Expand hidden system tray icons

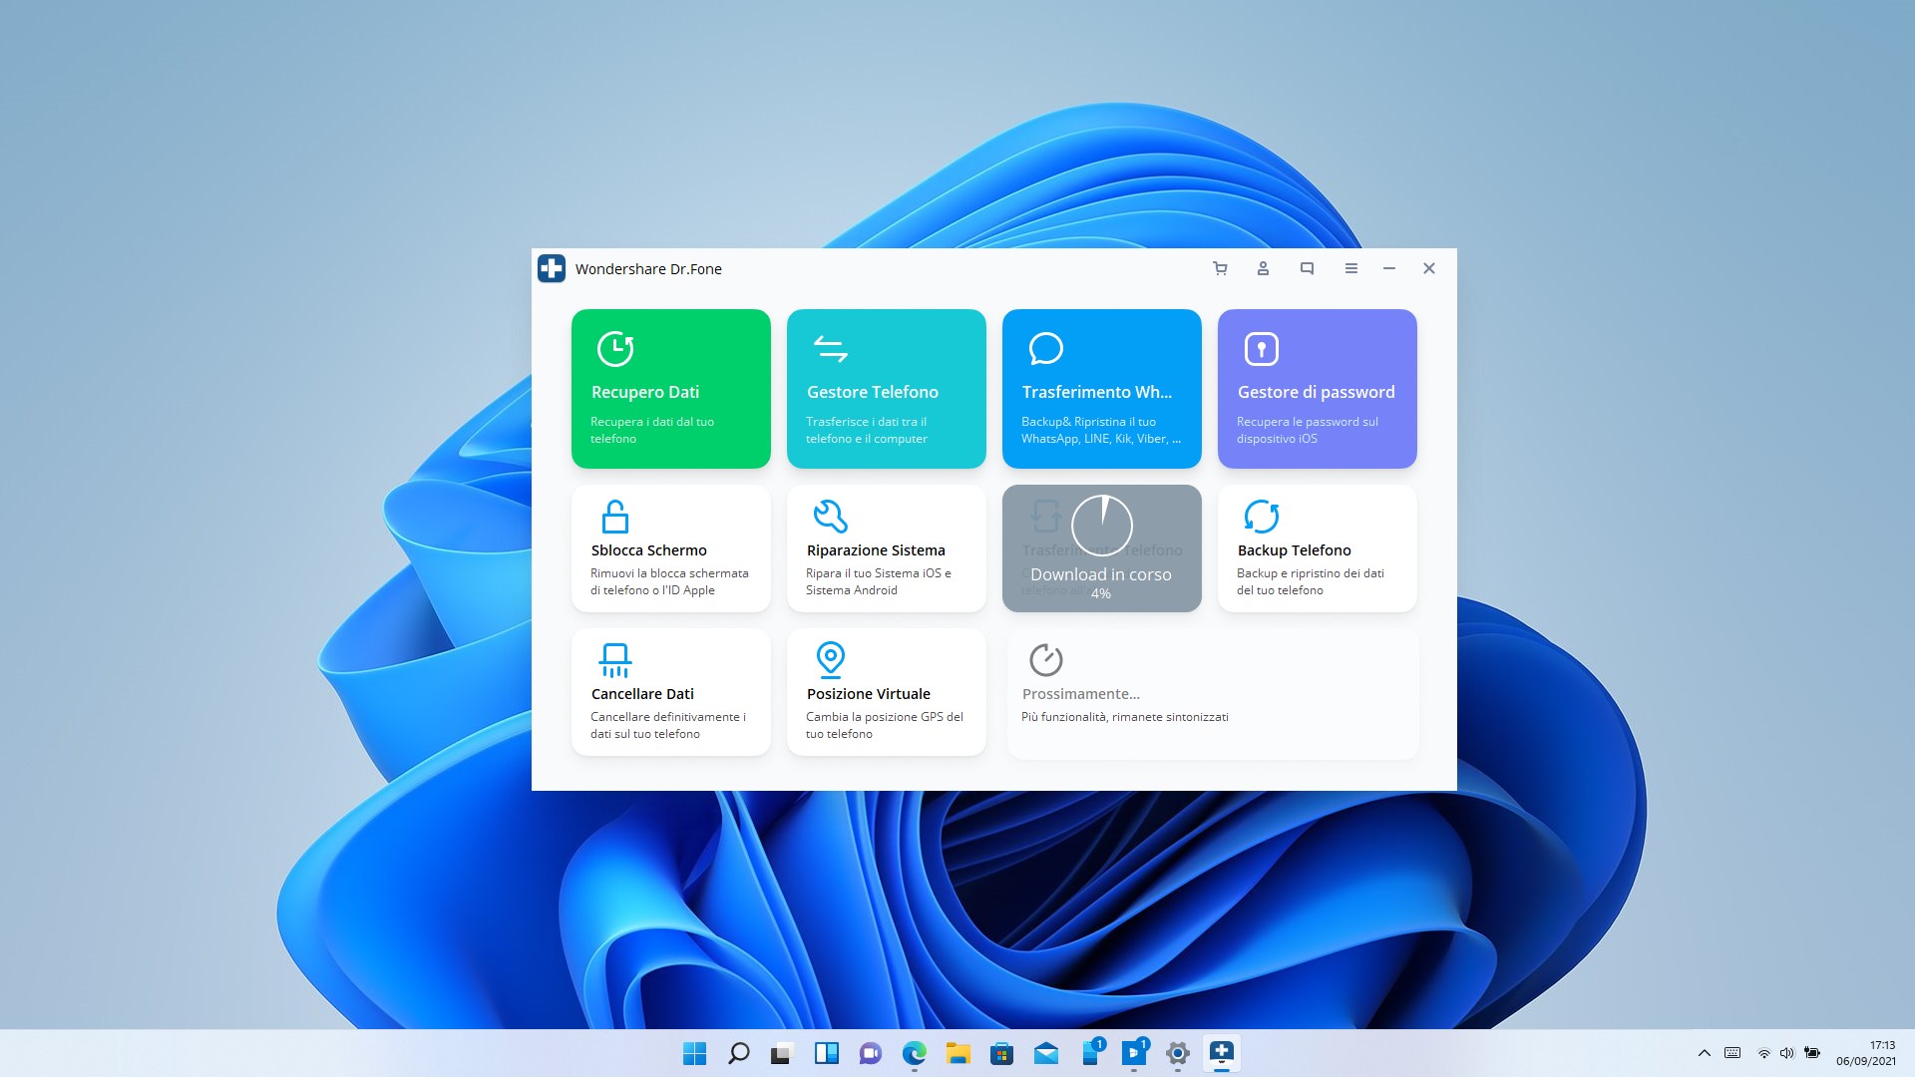1704,1053
